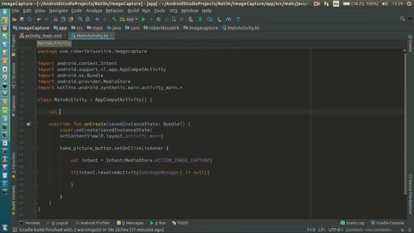Screen dimensions: 414x233
Task: Open the Tools menu
Action: click(160, 10)
